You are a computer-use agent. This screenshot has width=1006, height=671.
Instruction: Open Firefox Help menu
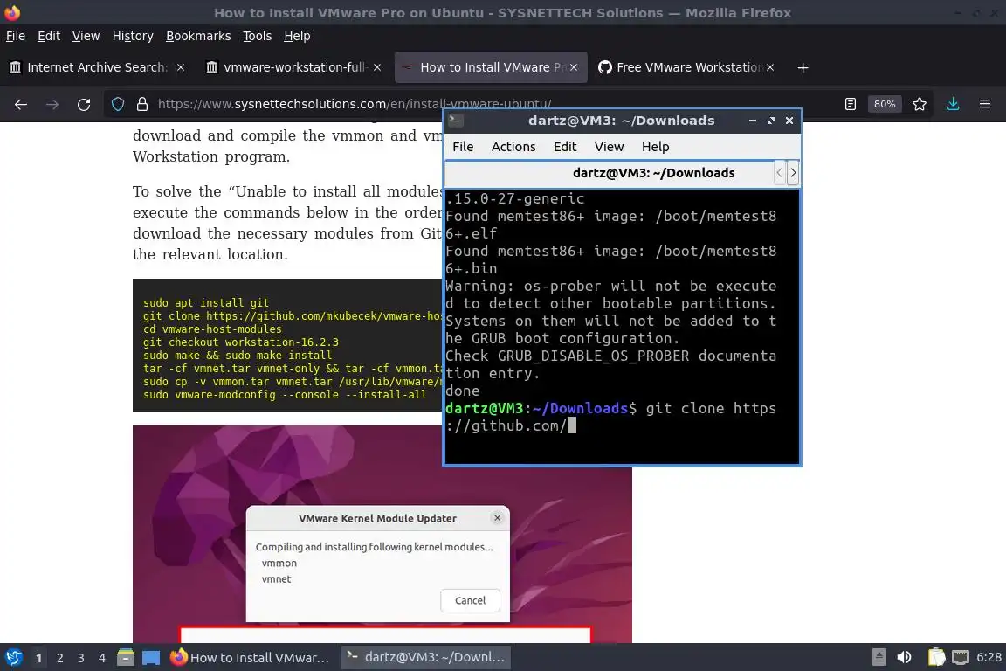point(297,36)
